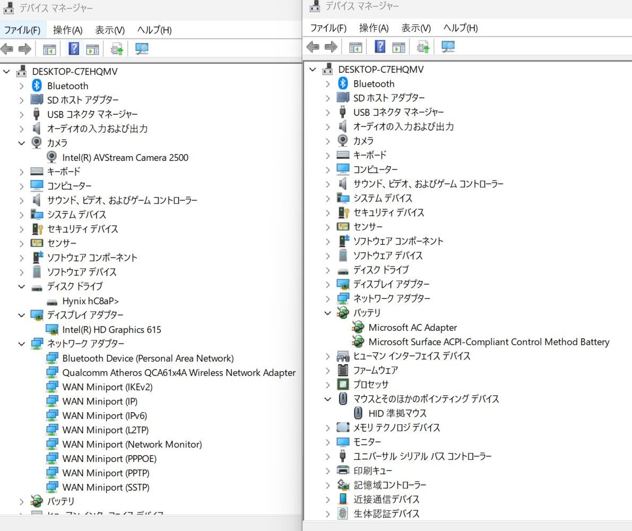Screen dimensions: 632x531
Task: Click scan for hardware changes icon, right window
Action: click(x=448, y=47)
